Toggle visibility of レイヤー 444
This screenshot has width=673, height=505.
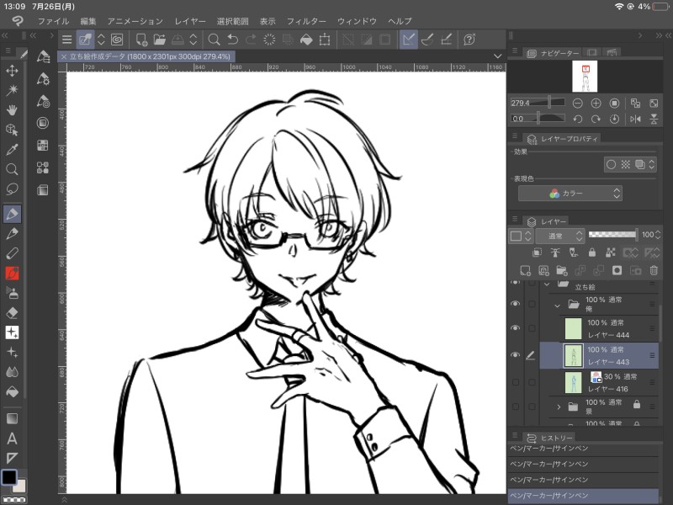516,328
